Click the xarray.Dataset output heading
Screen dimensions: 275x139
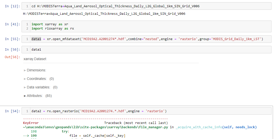pos(35,59)
